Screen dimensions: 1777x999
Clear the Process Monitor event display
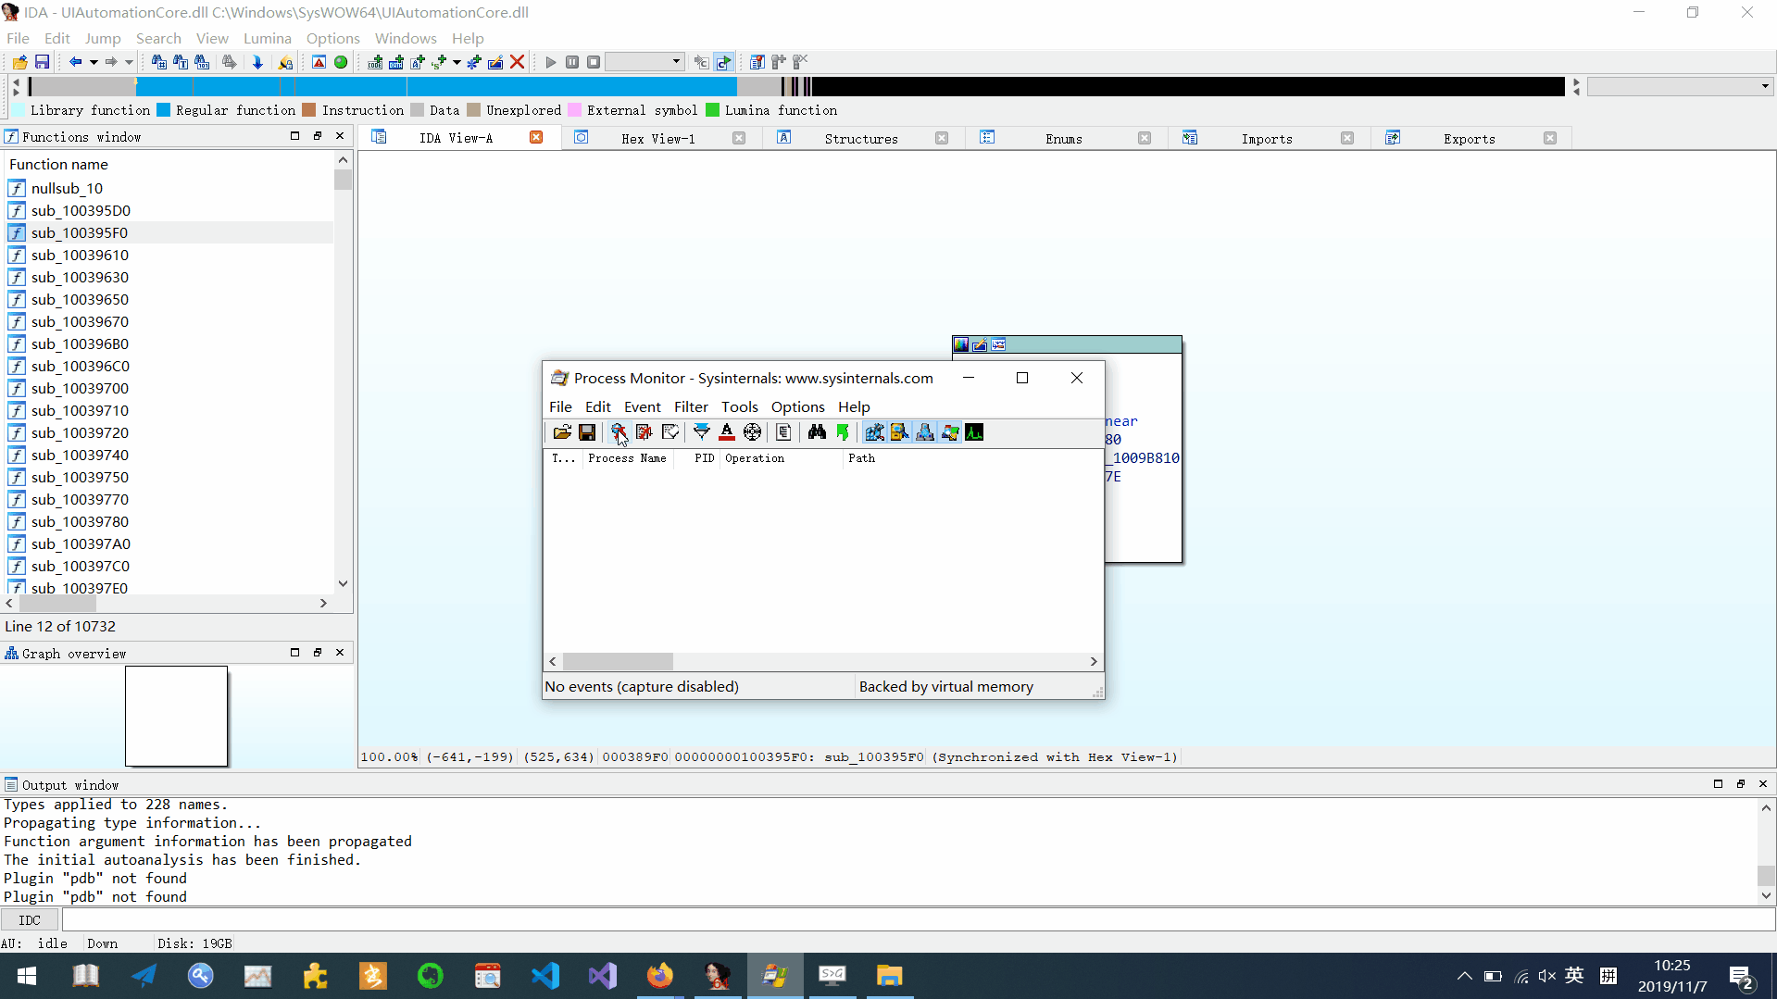[x=670, y=432]
